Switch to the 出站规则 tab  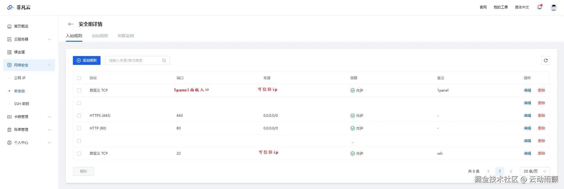click(x=100, y=36)
